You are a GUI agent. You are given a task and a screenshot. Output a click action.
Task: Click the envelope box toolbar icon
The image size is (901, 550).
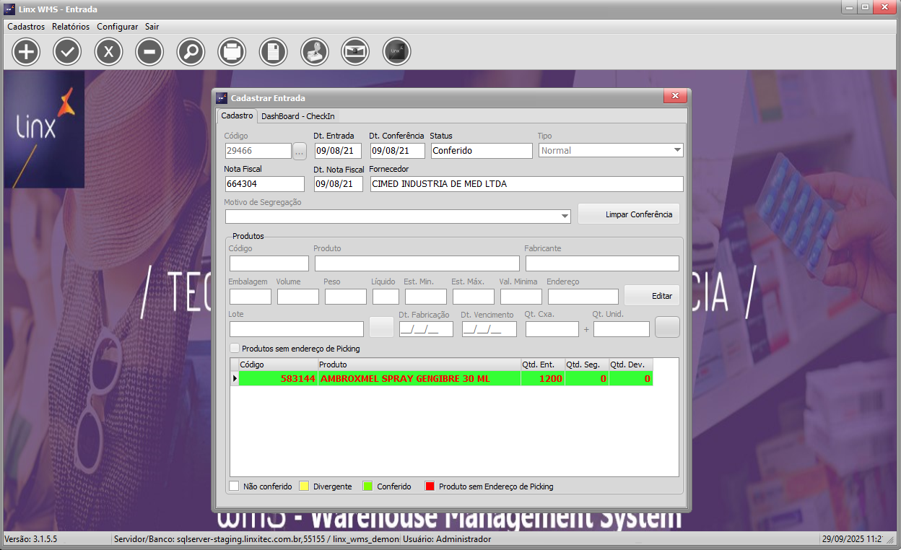pos(355,52)
